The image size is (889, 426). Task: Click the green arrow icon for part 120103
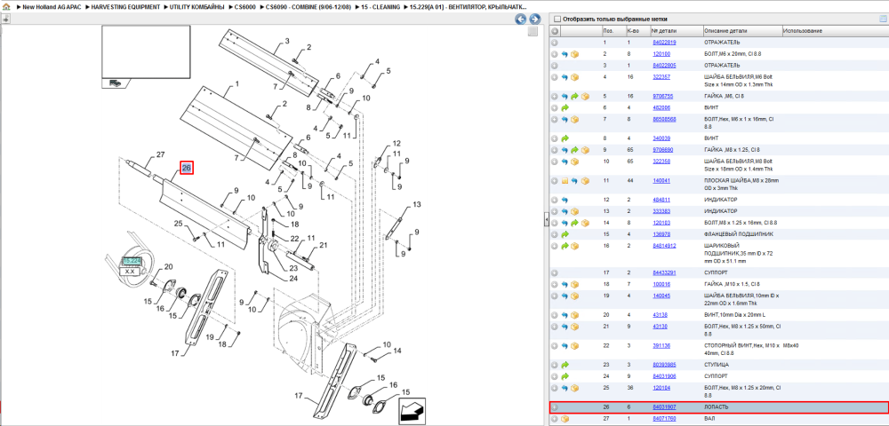coord(574,223)
